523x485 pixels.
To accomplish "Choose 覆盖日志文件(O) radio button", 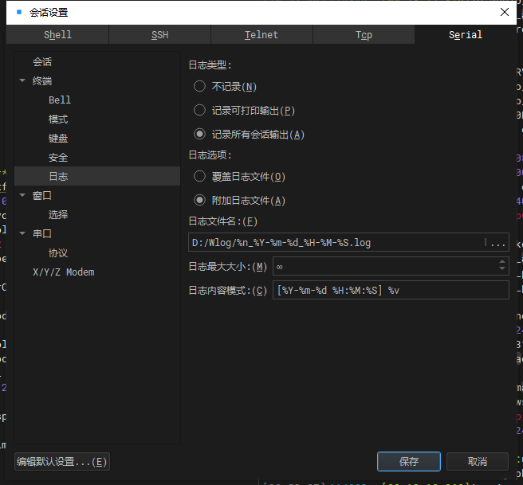I will pos(199,176).
